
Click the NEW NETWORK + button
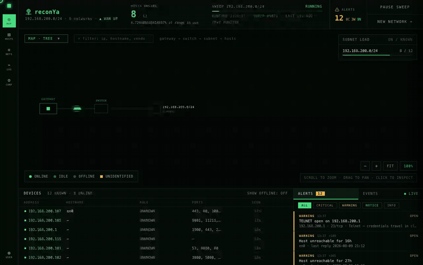click(395, 22)
